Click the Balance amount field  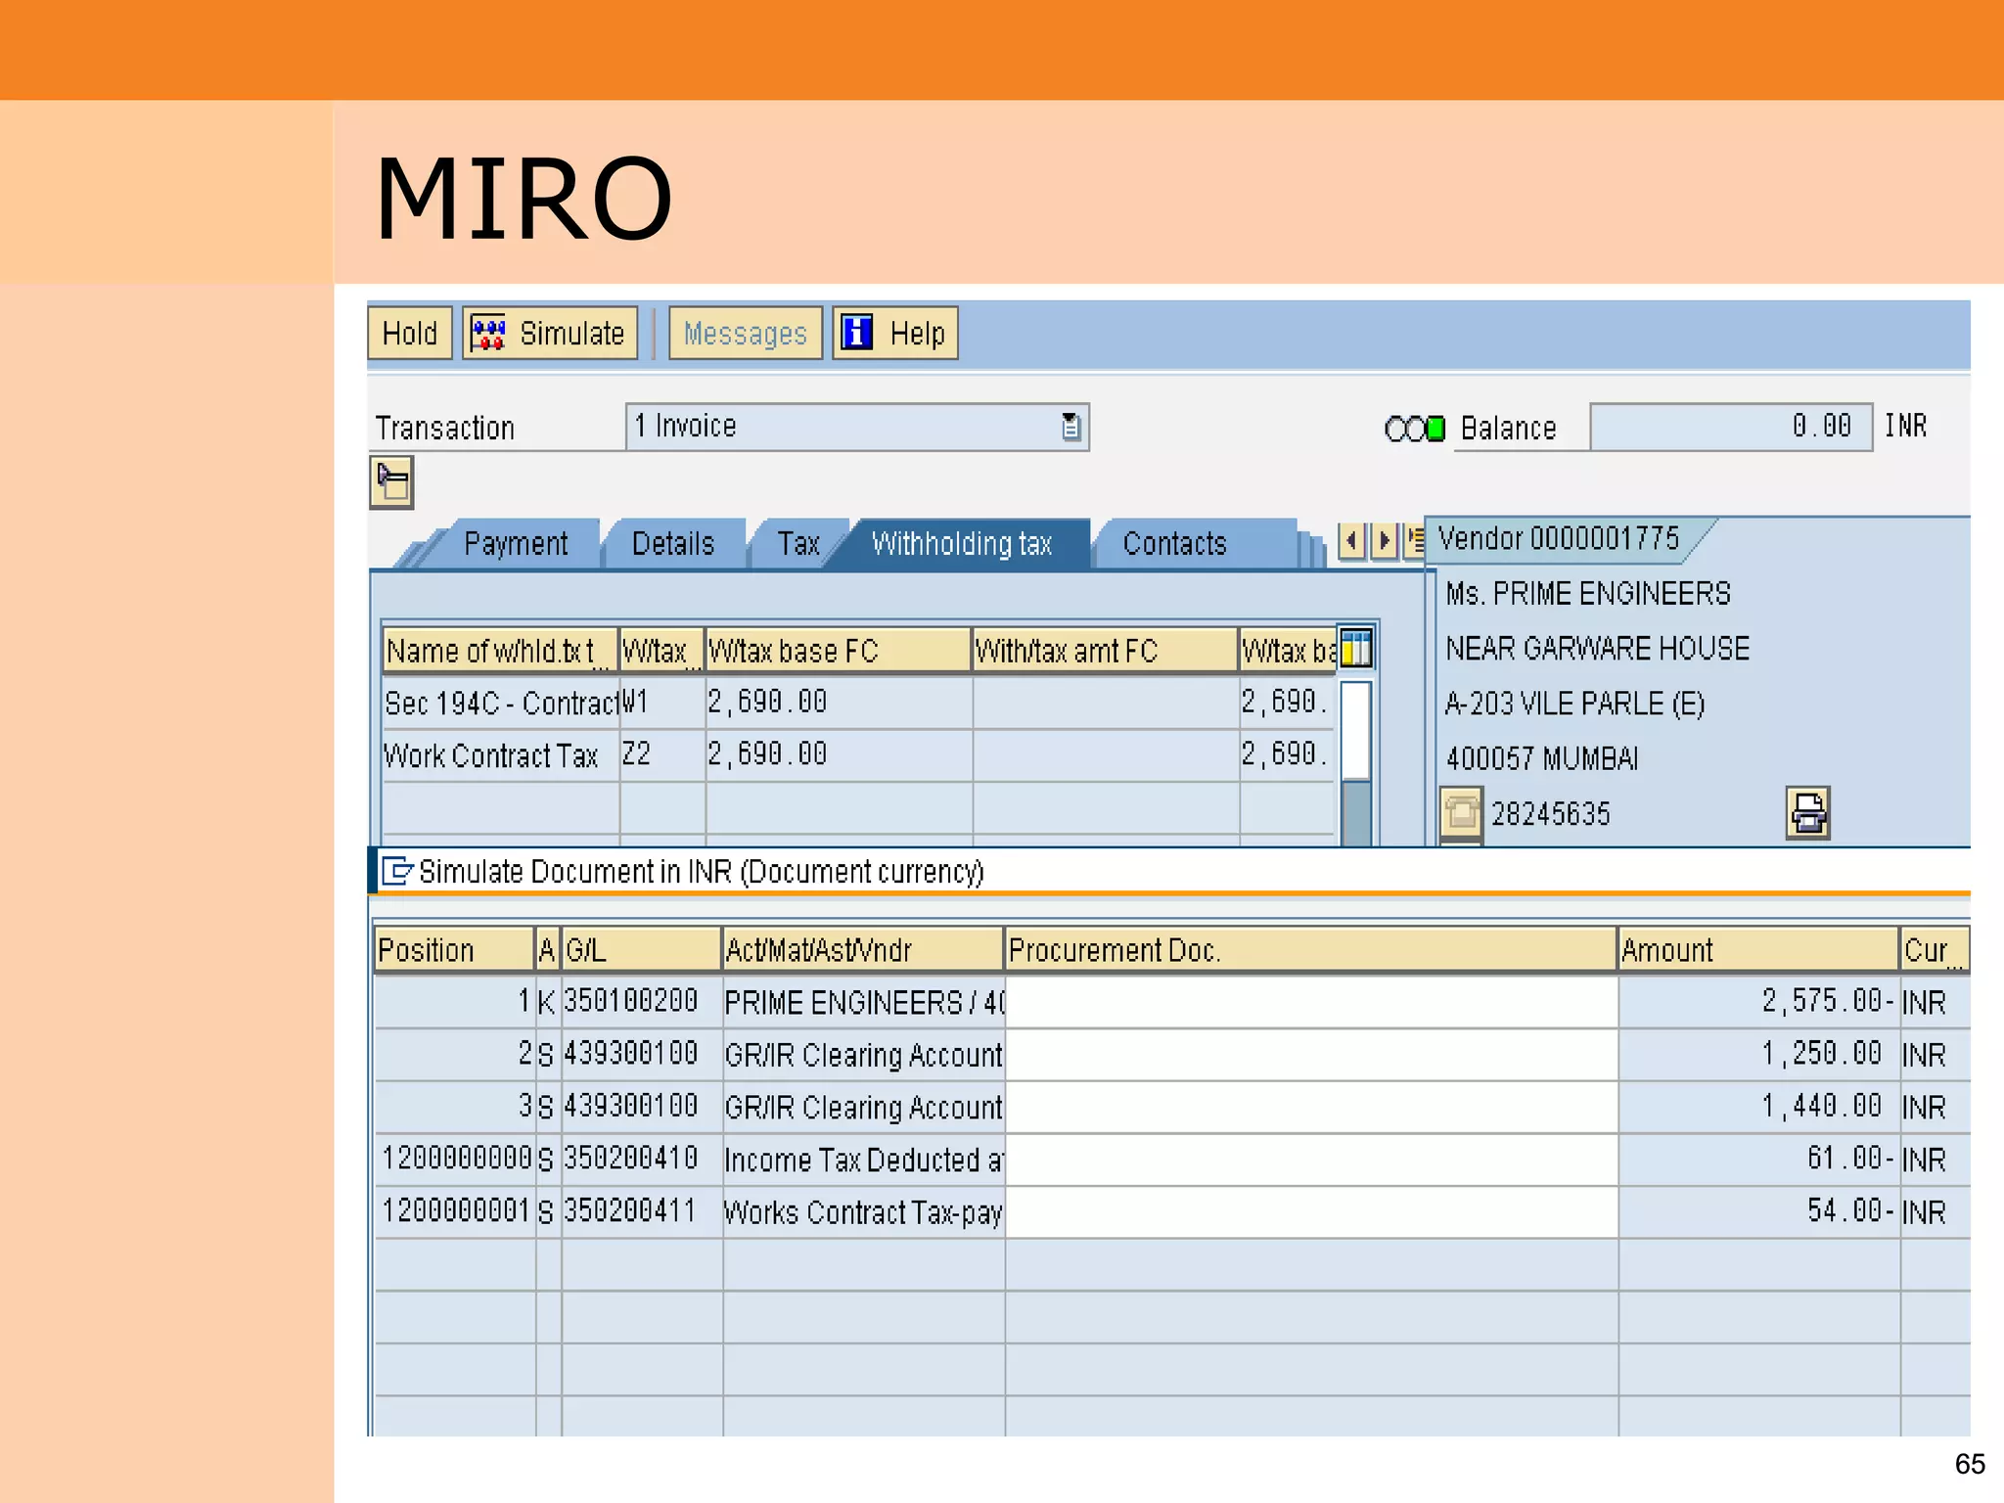(1731, 427)
